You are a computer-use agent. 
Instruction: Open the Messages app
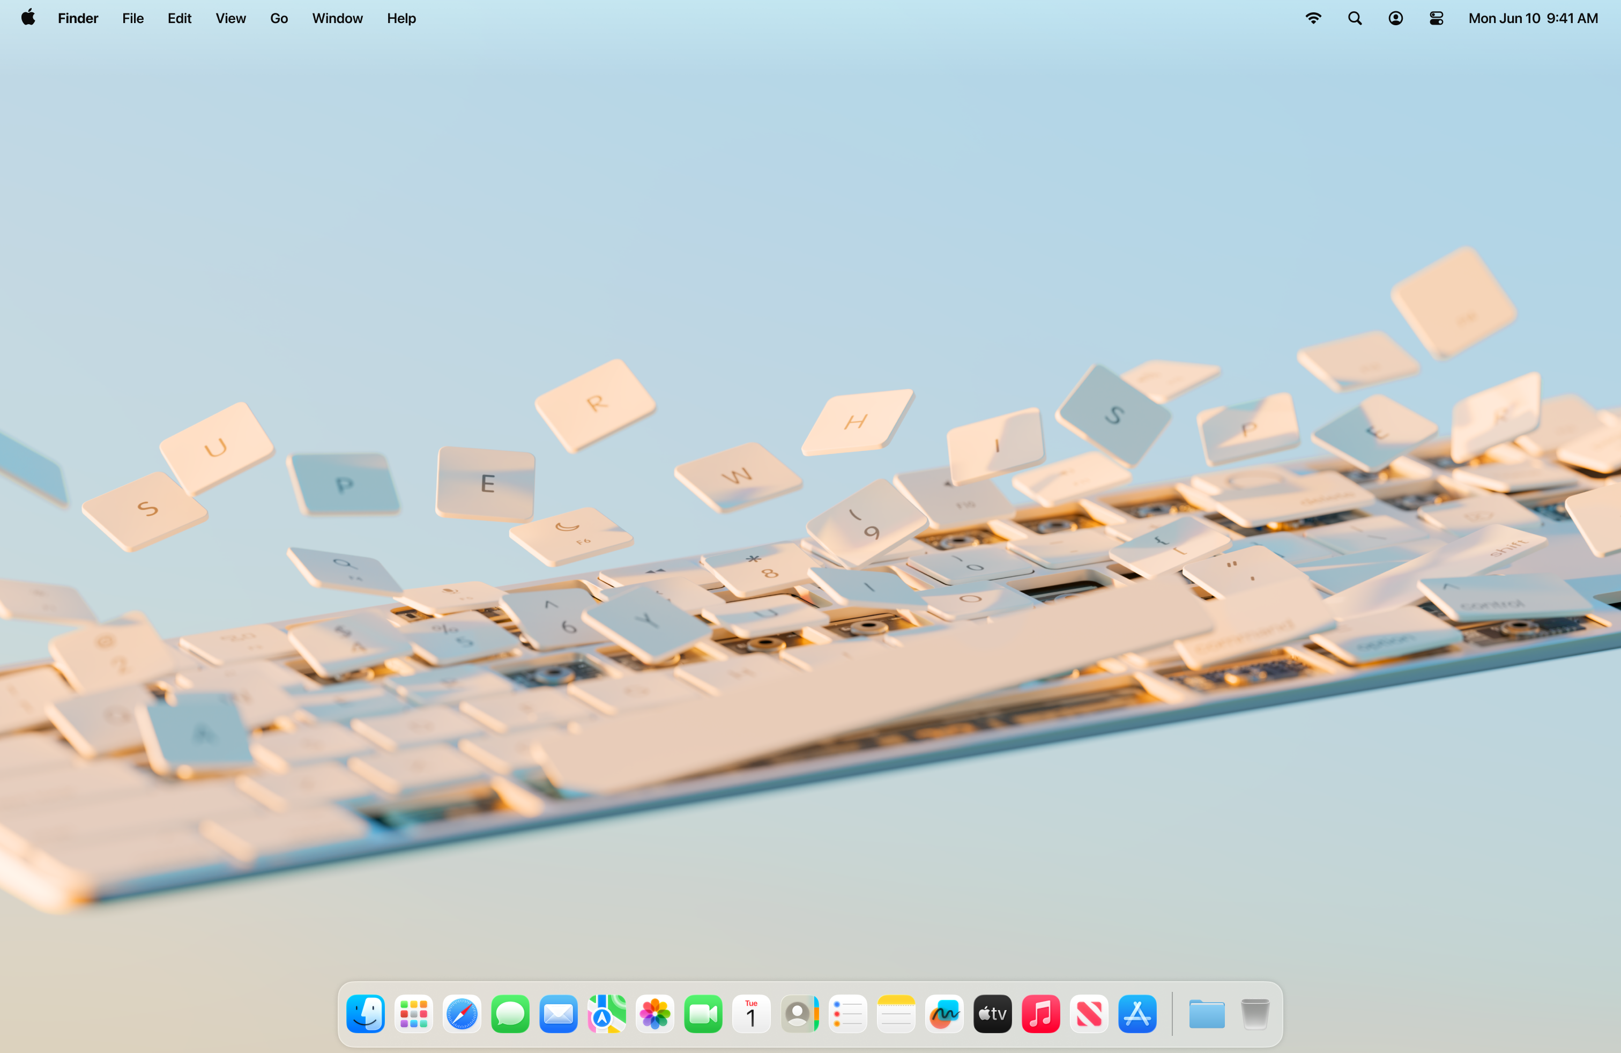pos(510,1014)
